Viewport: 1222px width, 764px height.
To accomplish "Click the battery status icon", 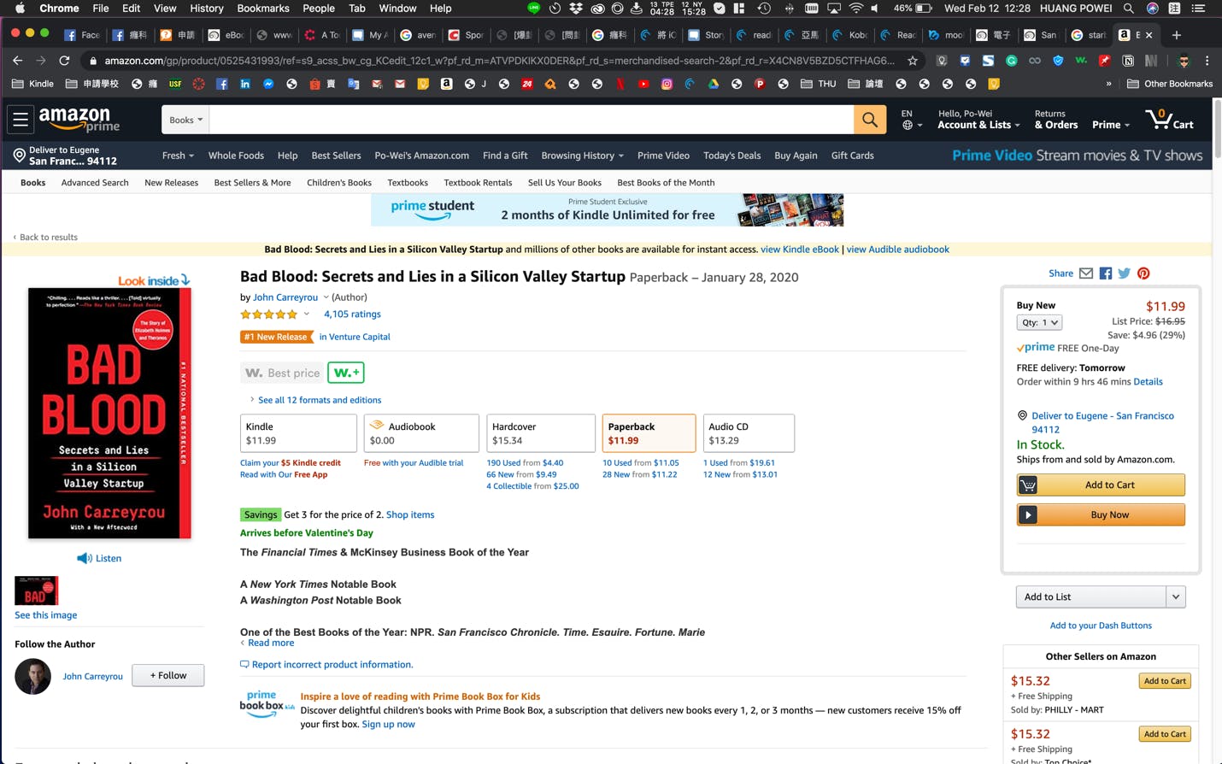I will pos(924,9).
